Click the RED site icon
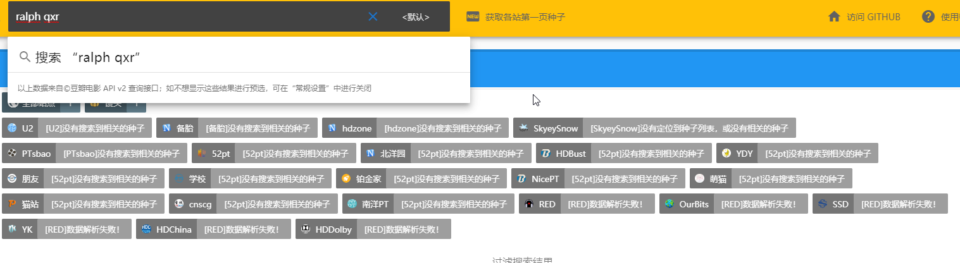Screen dimensions: 960x263 [x=529, y=204]
